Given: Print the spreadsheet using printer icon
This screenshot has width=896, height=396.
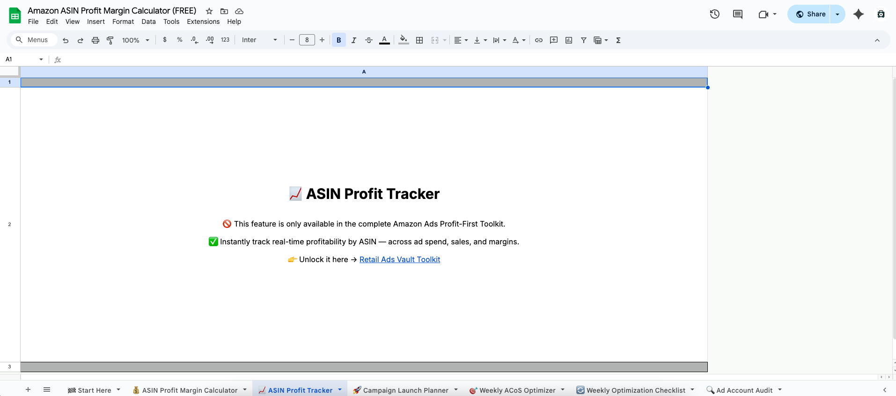Looking at the screenshot, I should coord(95,40).
